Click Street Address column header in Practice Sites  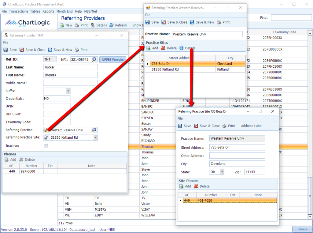pyautogui.click(x=180, y=58)
